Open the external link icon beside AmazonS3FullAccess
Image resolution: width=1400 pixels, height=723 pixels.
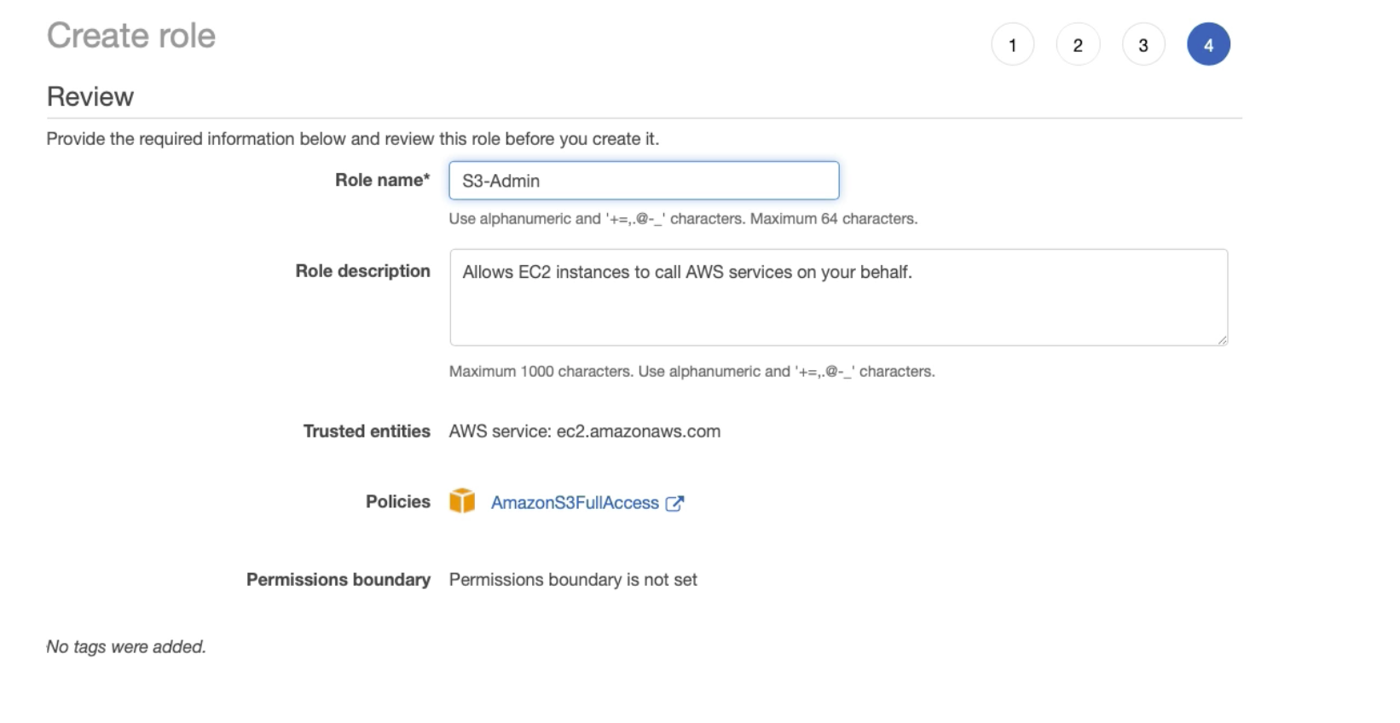[x=674, y=503]
